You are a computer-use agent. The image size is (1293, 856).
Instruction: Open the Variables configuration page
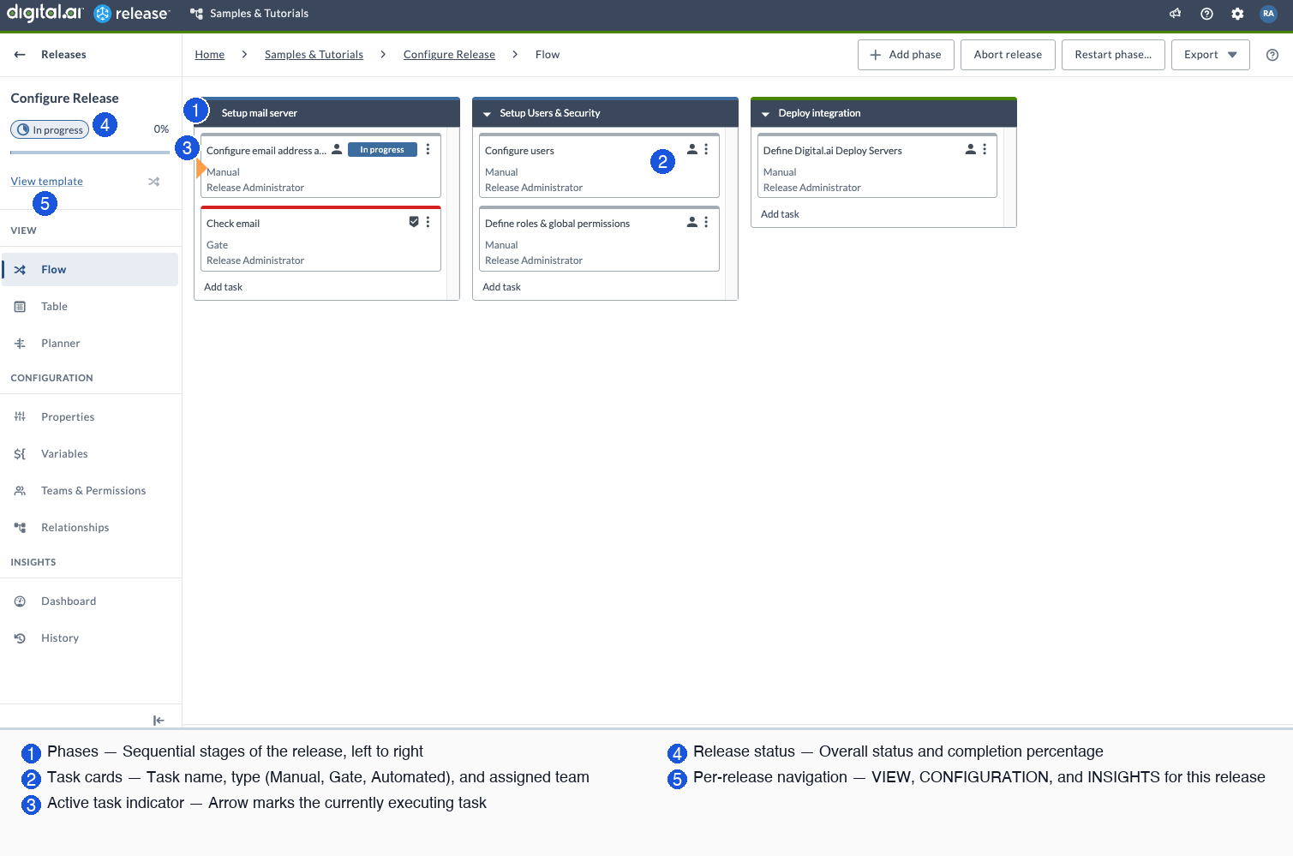tap(90, 454)
